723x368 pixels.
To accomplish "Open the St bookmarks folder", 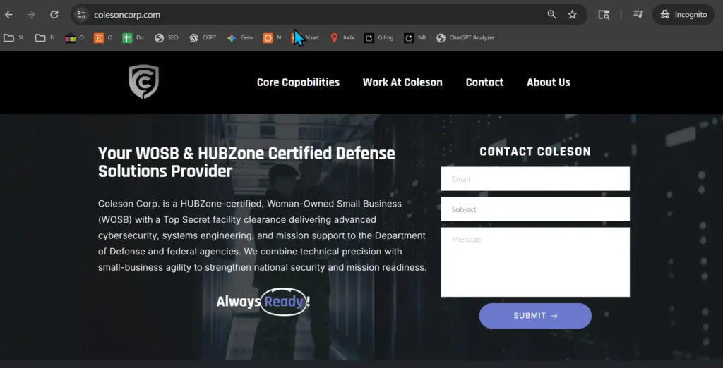I will (14, 38).
